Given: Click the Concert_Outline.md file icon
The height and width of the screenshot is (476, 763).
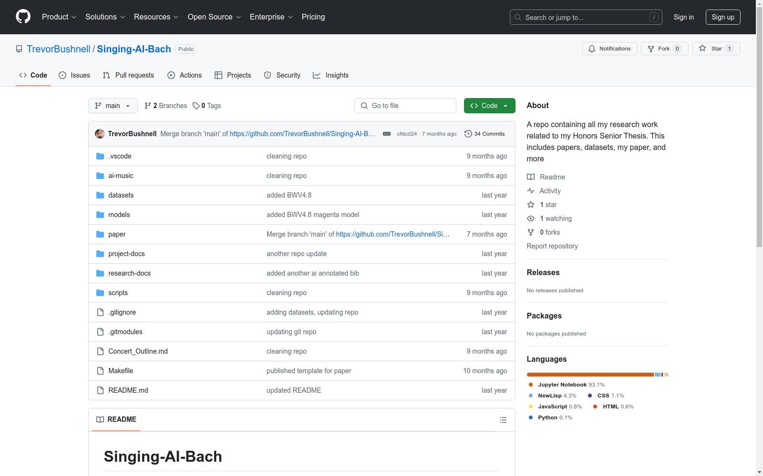Looking at the screenshot, I should (100, 351).
